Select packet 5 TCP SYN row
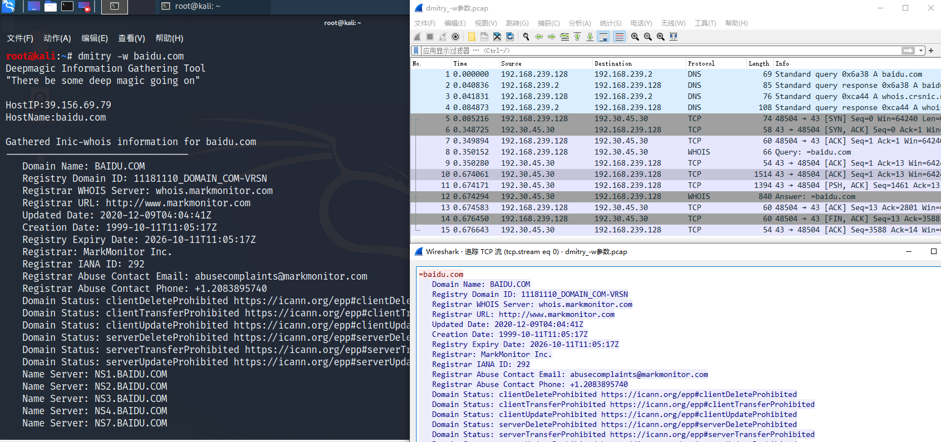 (x=675, y=118)
